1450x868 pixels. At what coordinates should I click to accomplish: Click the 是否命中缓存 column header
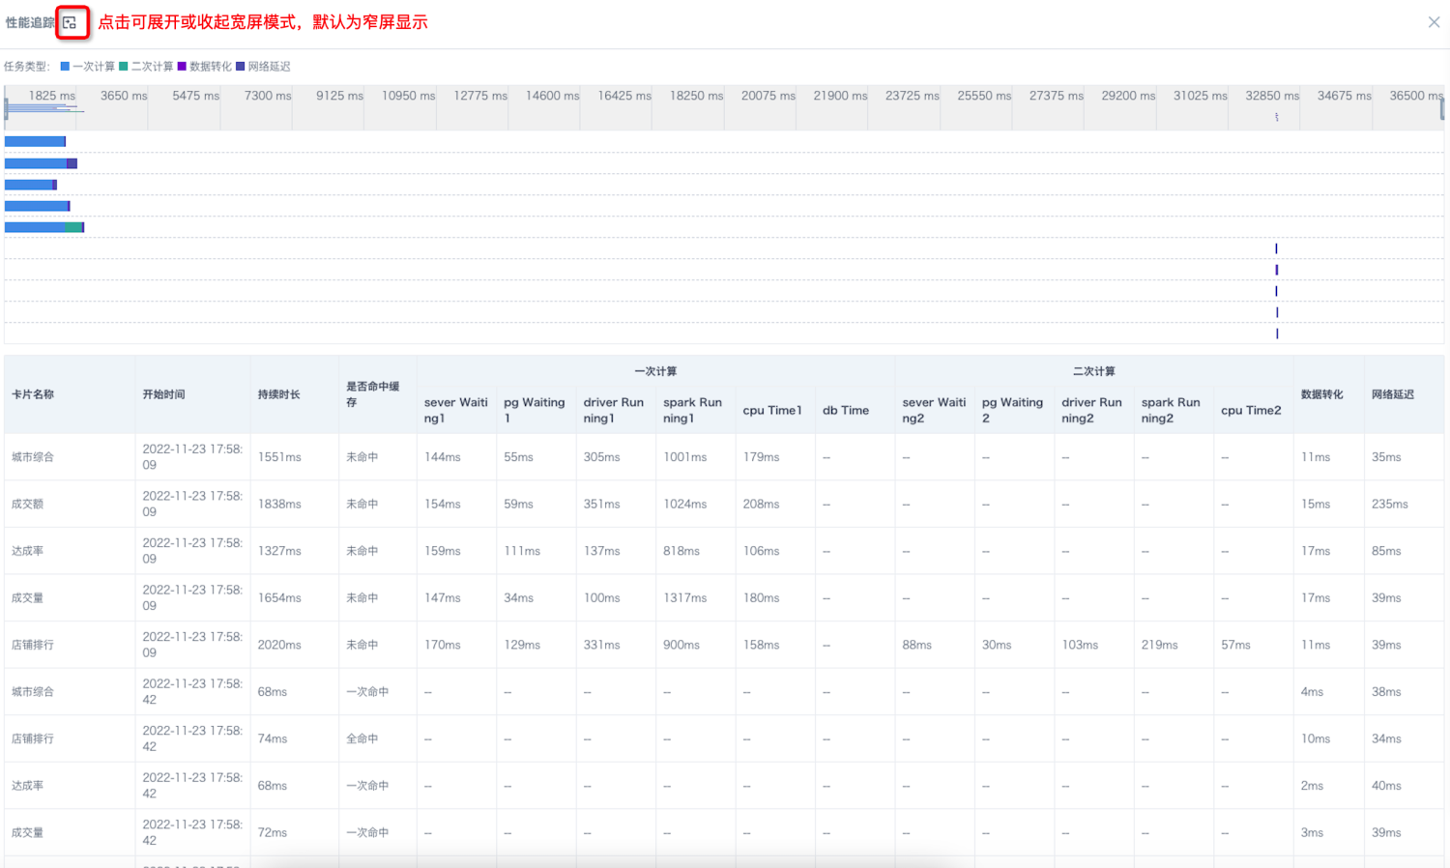coord(373,394)
